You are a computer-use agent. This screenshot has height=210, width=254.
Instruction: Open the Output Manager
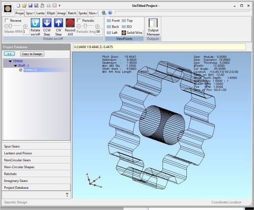point(153,27)
